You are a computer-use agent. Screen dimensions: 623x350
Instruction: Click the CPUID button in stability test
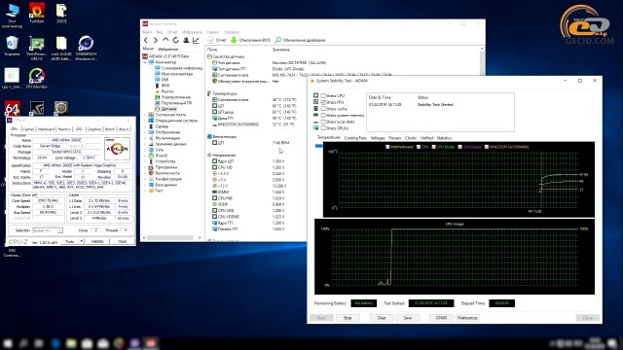coord(441,318)
